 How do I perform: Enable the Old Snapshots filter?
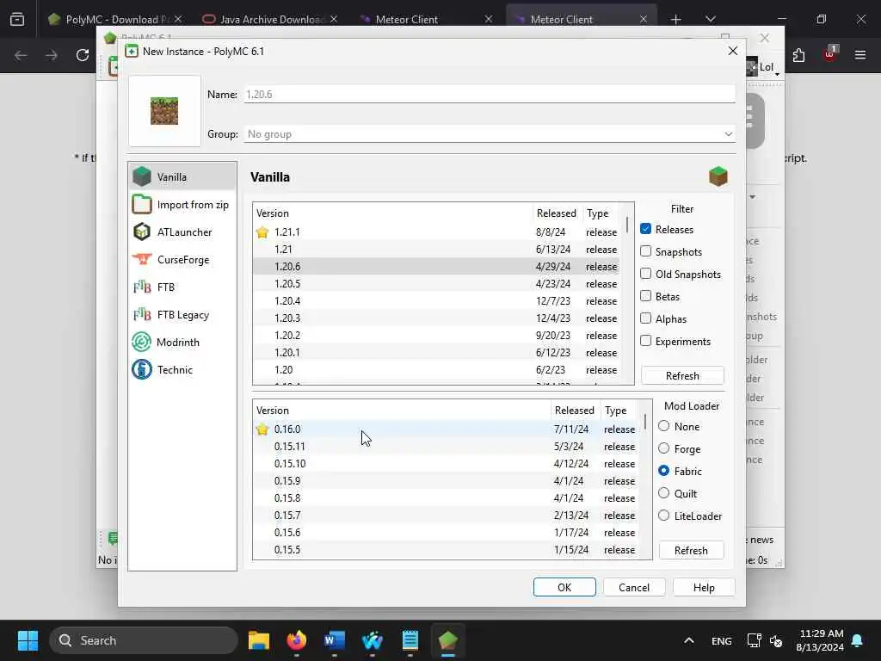pos(645,274)
